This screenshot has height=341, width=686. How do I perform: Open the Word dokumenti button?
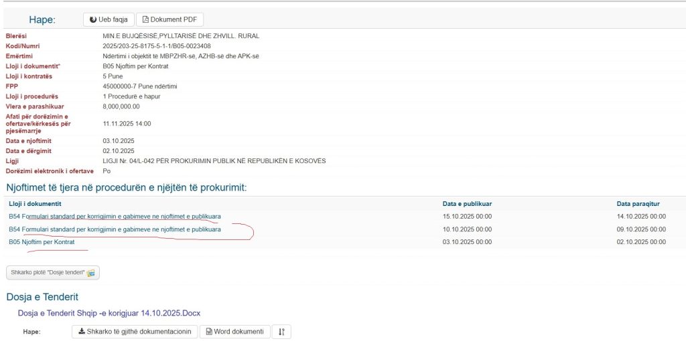234,332
